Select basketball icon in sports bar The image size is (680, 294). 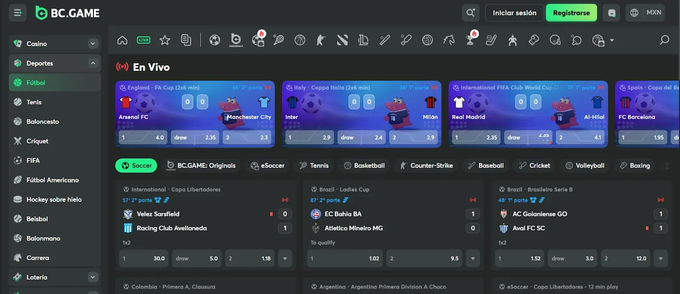click(300, 40)
